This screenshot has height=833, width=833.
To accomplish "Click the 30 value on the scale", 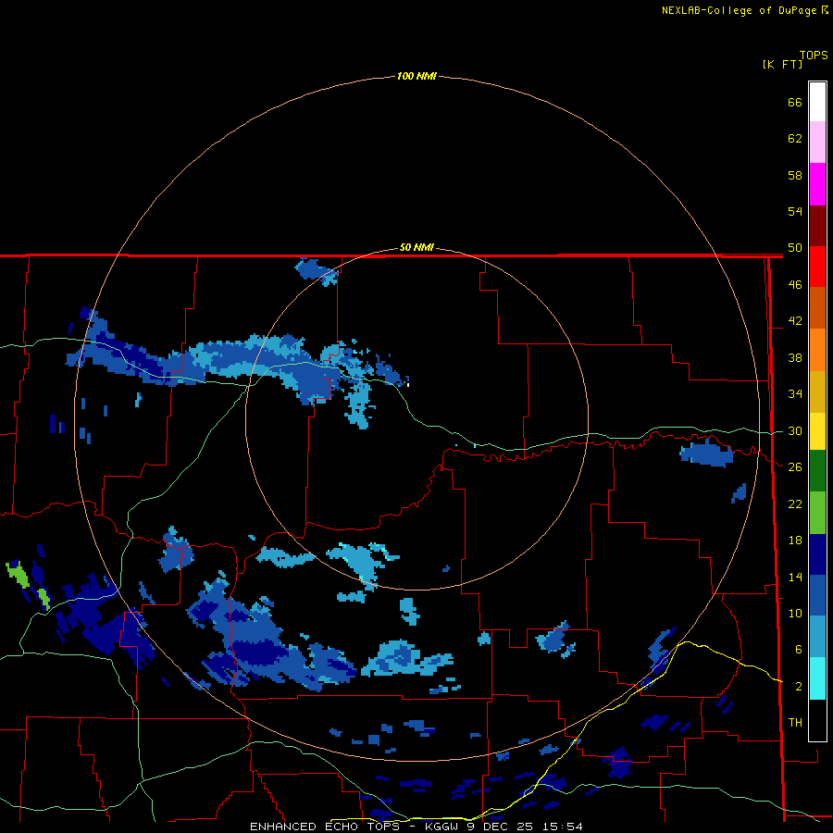I will 795,430.
